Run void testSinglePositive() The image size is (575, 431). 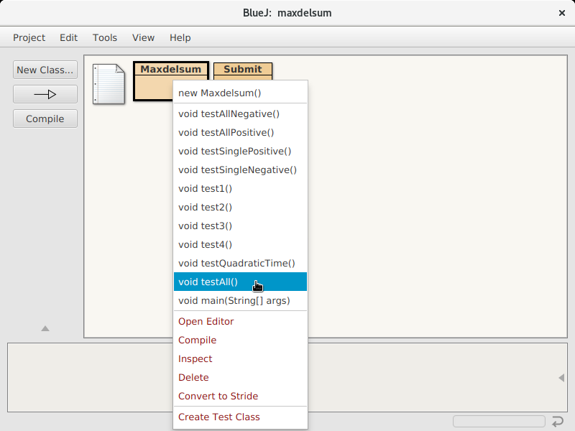[x=240, y=152]
